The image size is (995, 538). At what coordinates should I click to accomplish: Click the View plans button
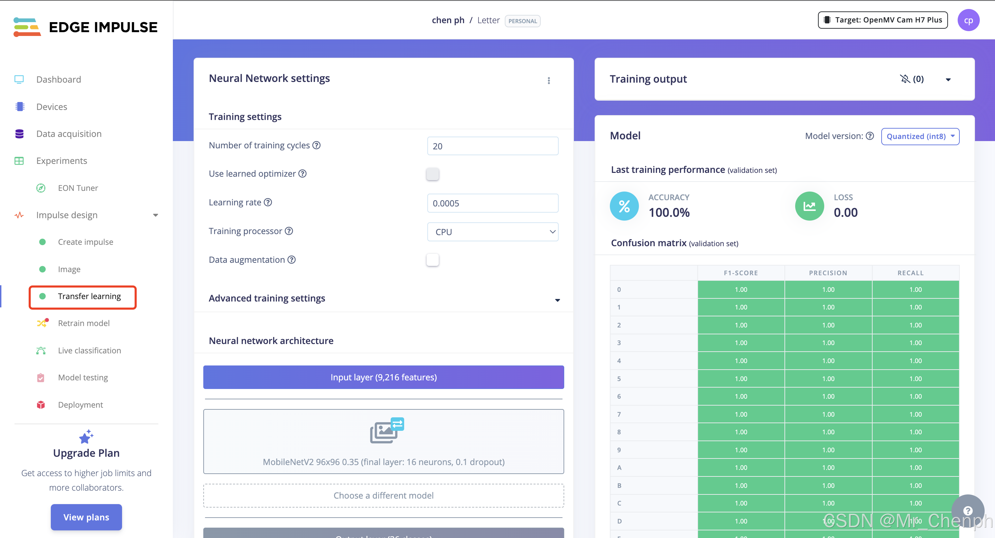(86, 517)
